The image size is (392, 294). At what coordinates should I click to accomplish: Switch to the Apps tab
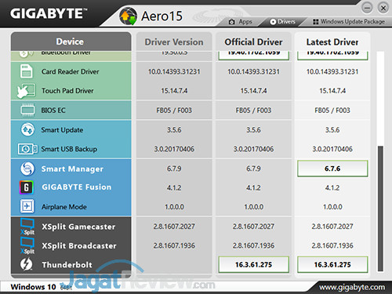(241, 22)
